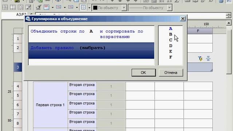Screen dimensions: 233x131
Task: Click the paintbrush icon in the formatting toolbar
Action: 39,7
